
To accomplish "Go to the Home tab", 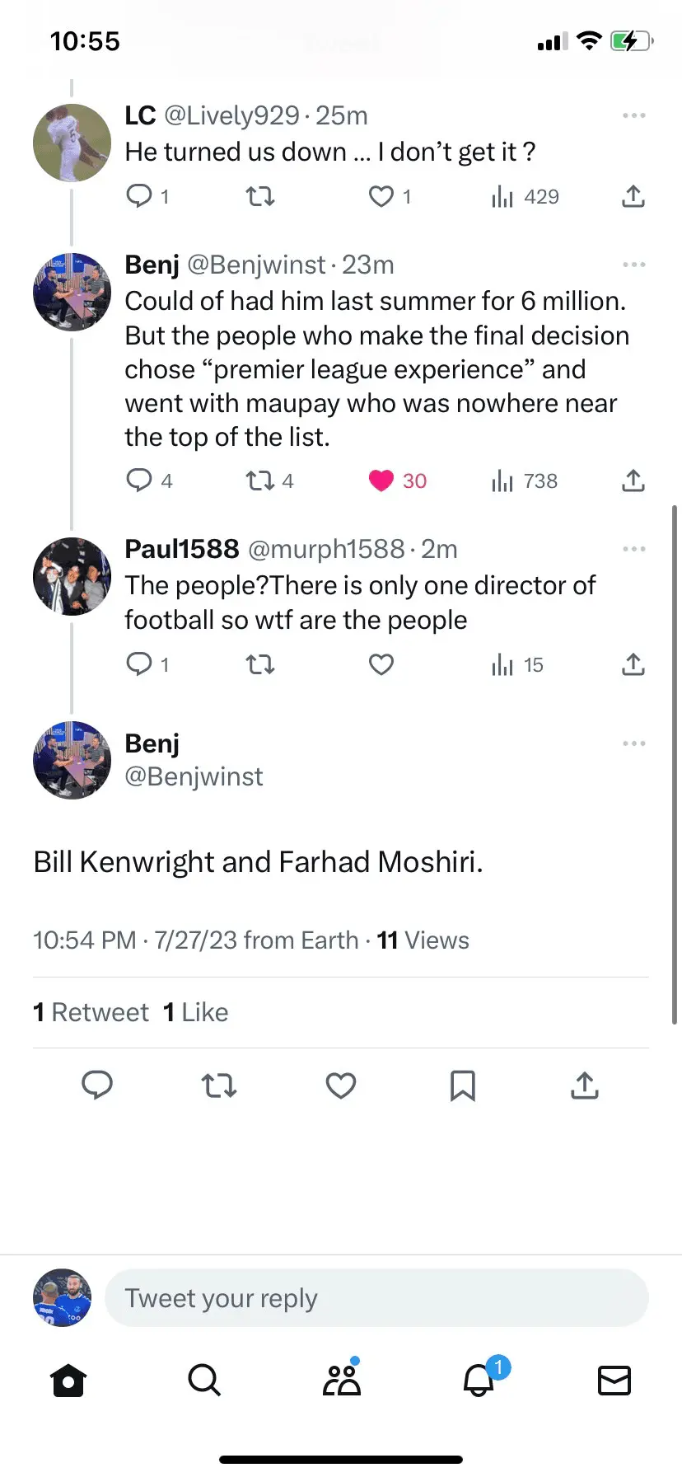I will click(68, 1381).
